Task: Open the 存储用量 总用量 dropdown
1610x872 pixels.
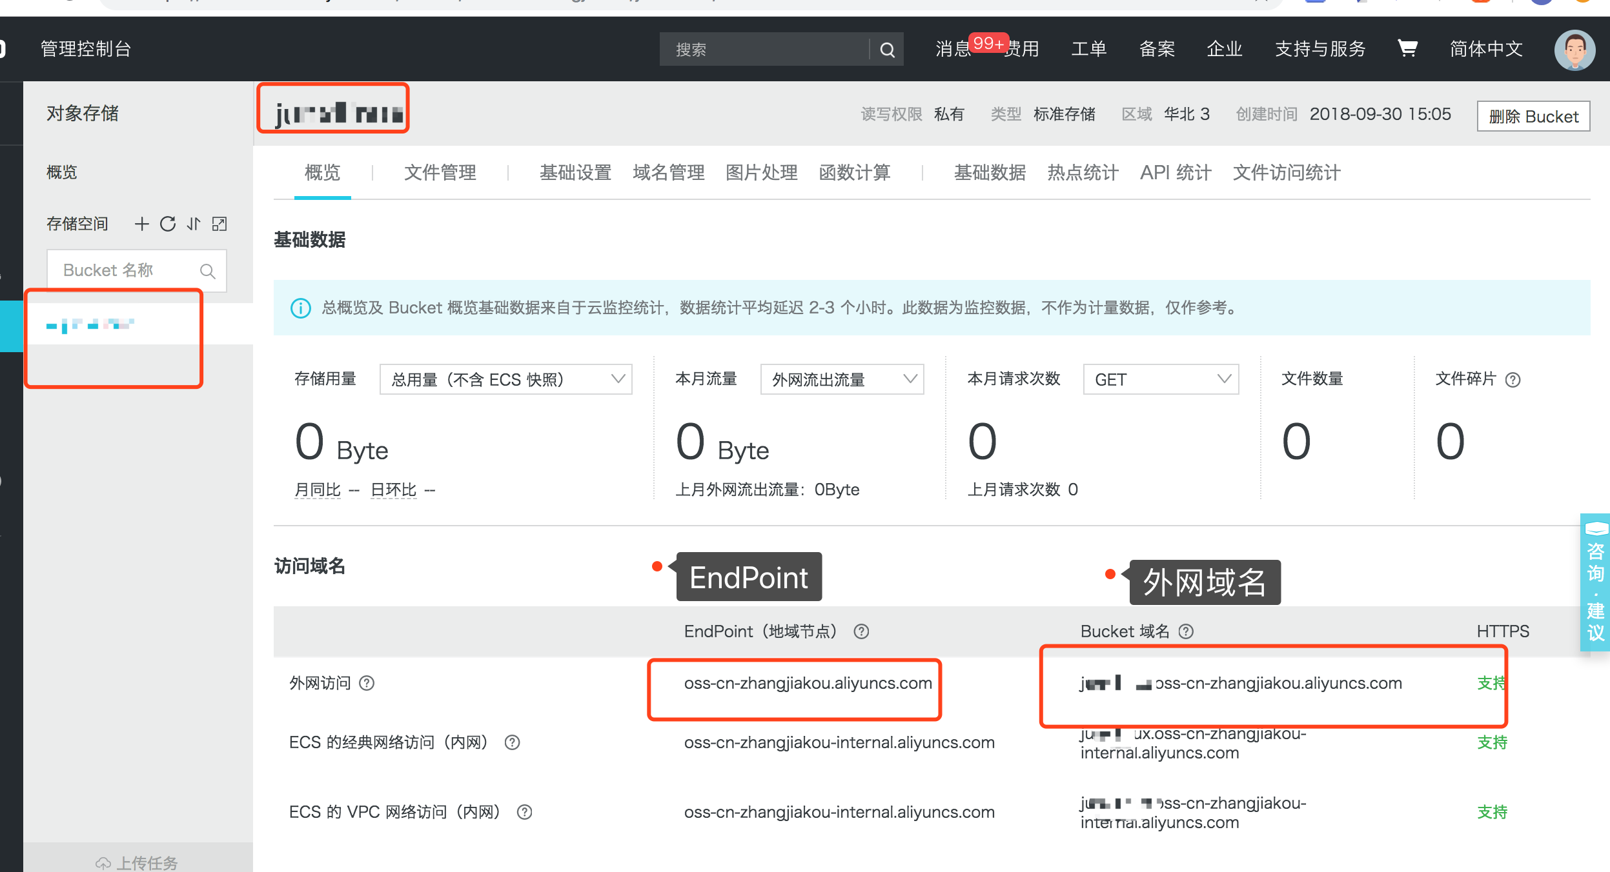Action: tap(505, 379)
